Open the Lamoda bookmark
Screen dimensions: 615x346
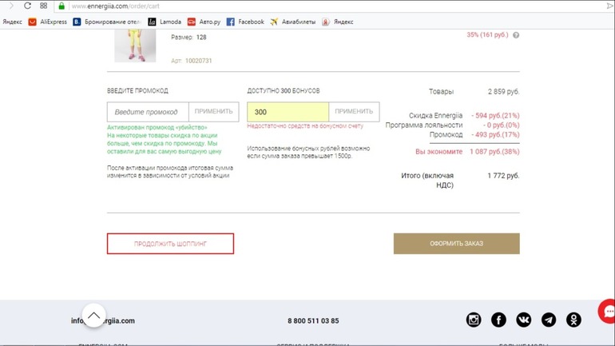tap(165, 22)
